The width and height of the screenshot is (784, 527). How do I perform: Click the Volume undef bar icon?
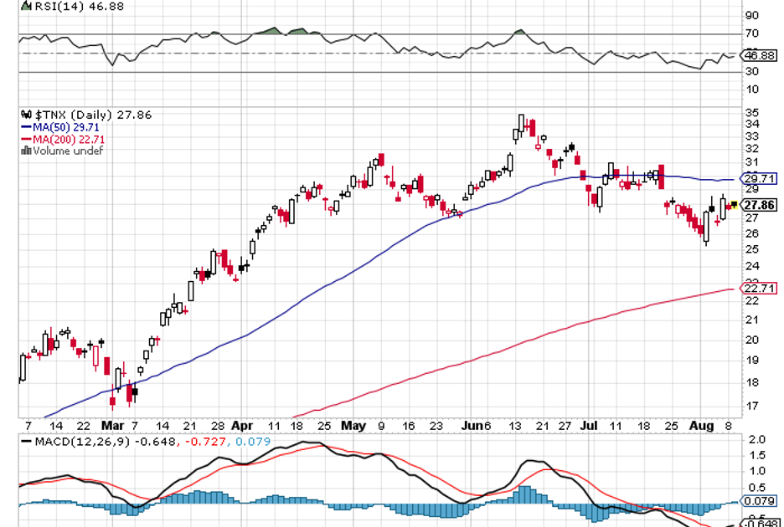[x=26, y=151]
